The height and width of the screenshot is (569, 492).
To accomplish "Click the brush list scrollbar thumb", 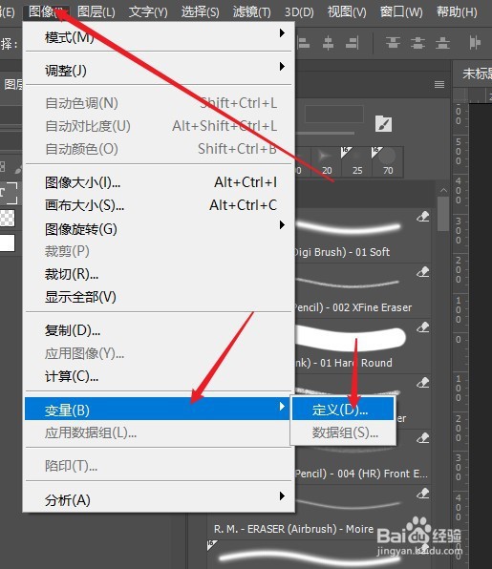I will (443, 214).
